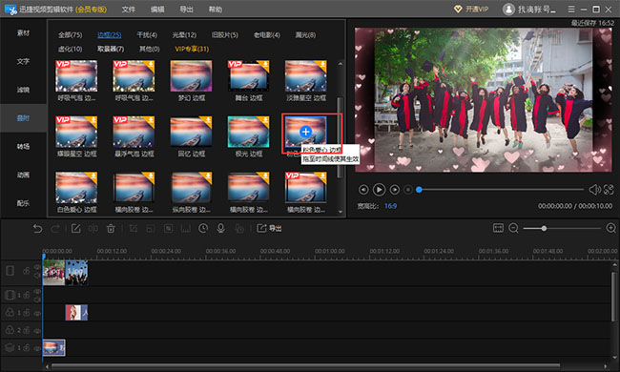Viewport: 620px width, 372px height.
Task: Click the split clip icon
Action: click(93, 229)
